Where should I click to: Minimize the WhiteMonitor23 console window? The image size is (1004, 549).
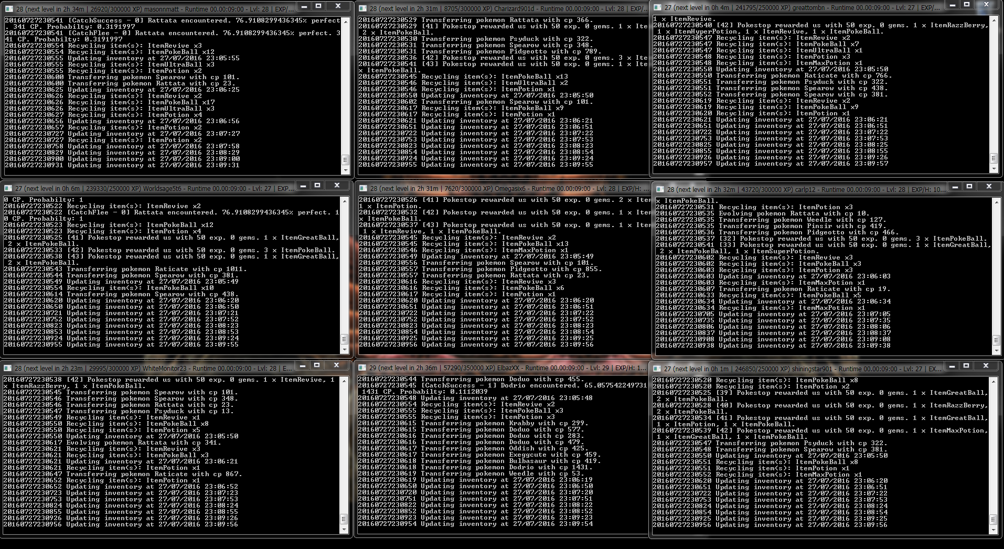coord(303,365)
